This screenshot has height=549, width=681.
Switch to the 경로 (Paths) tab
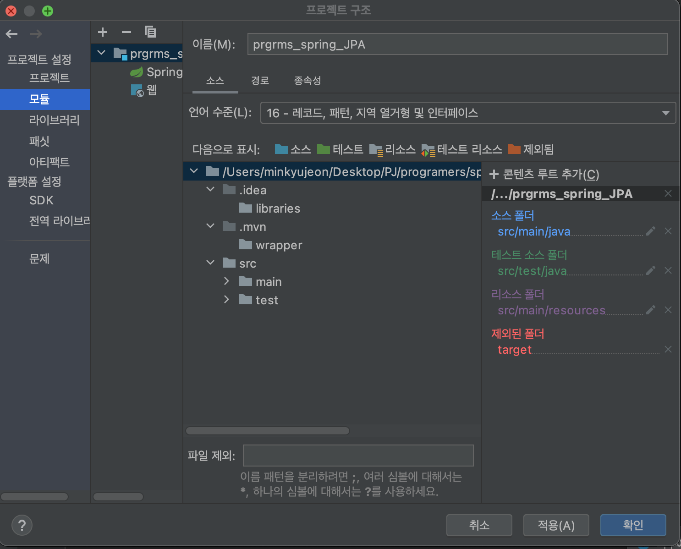(260, 81)
